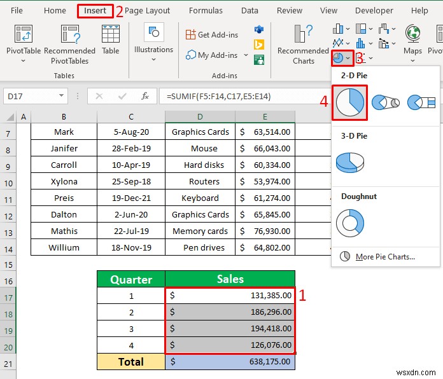443x379 pixels.
Task: Click the Insert Hierarchy Chart icon
Action: [x=361, y=29]
